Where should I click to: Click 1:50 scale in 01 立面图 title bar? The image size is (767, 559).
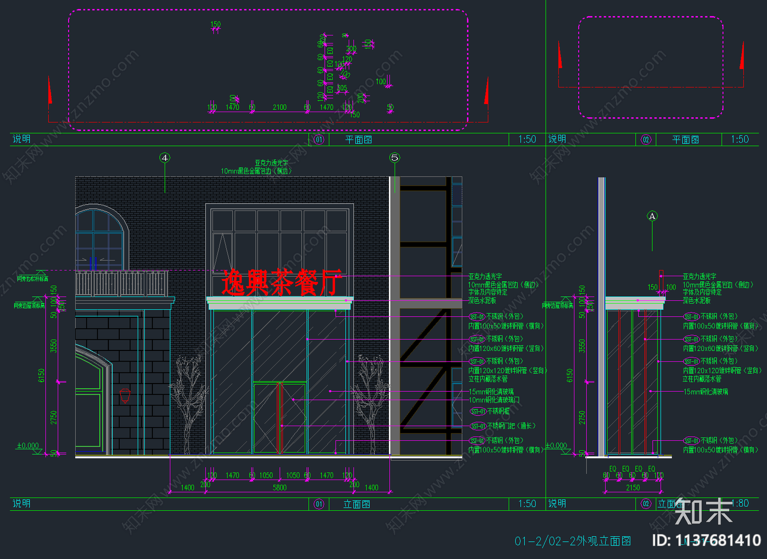tap(527, 504)
